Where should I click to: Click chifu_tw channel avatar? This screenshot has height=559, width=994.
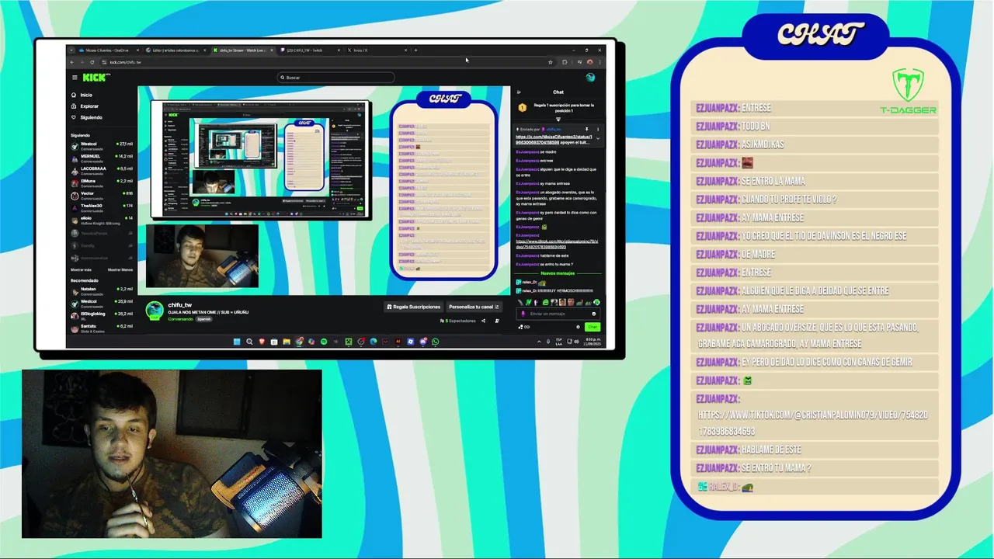pos(155,311)
